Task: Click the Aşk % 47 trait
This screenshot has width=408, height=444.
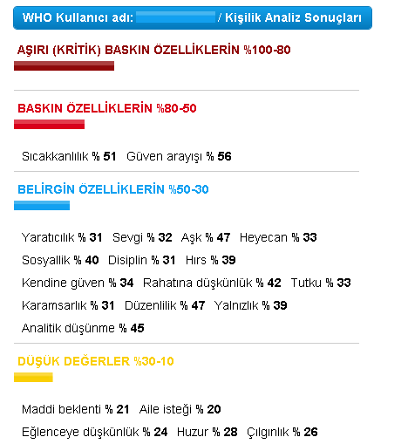Action: click(206, 237)
